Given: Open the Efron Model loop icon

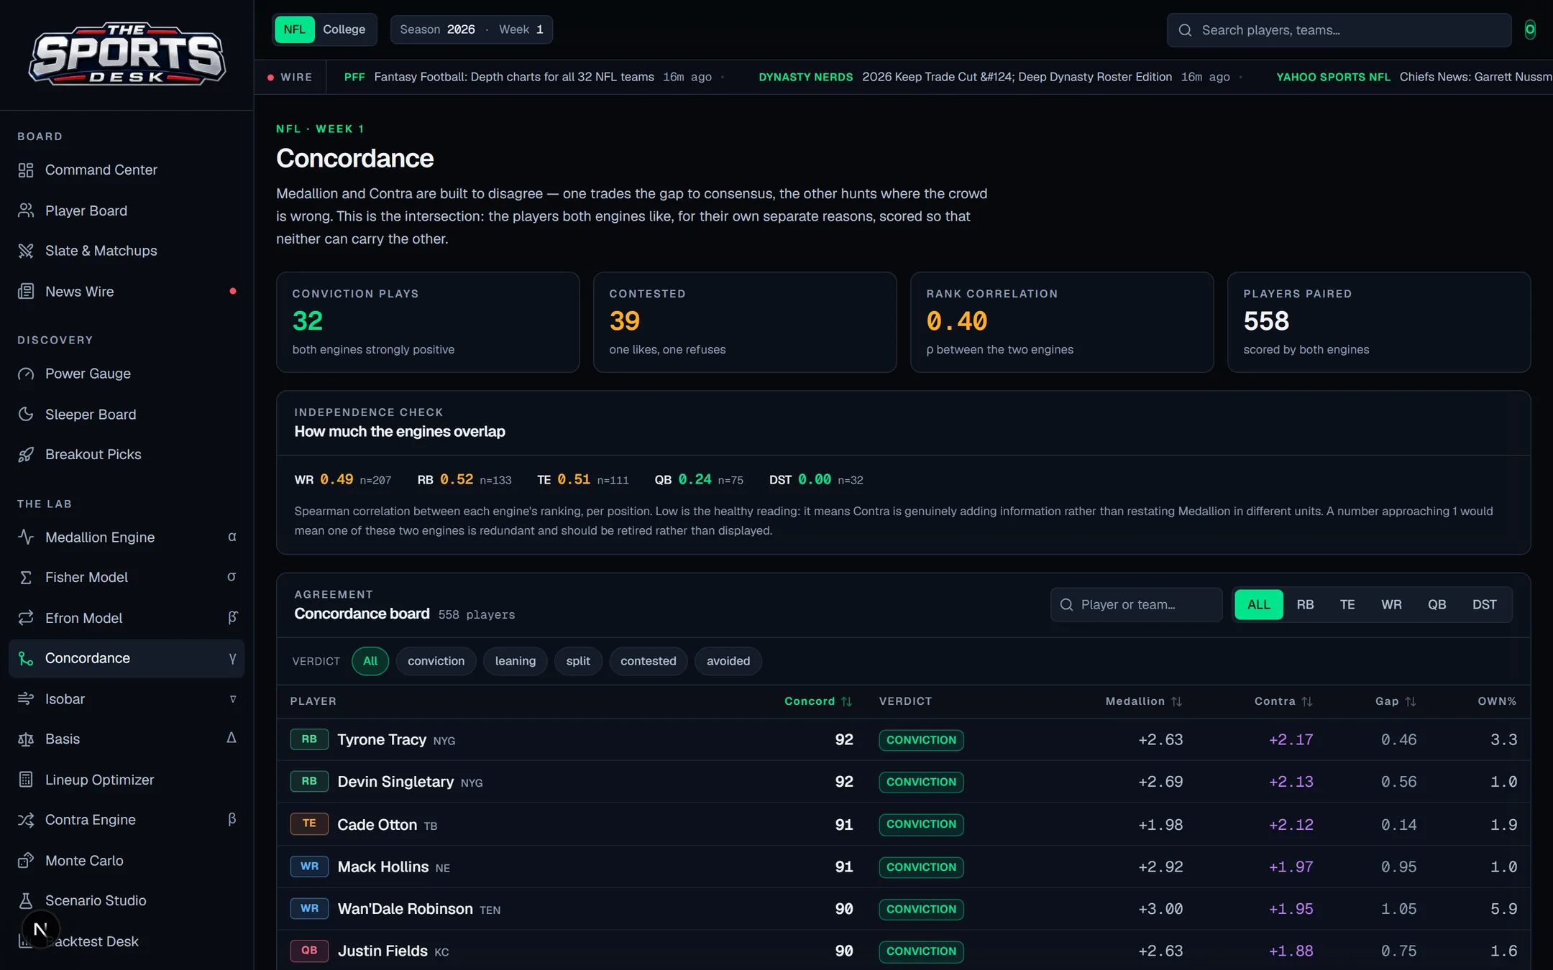Looking at the screenshot, I should [x=26, y=618].
